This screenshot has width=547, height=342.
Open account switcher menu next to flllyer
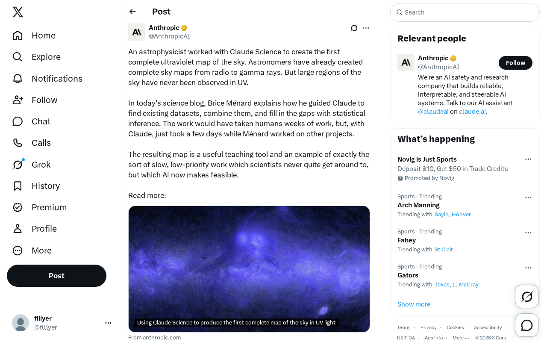coord(108,323)
